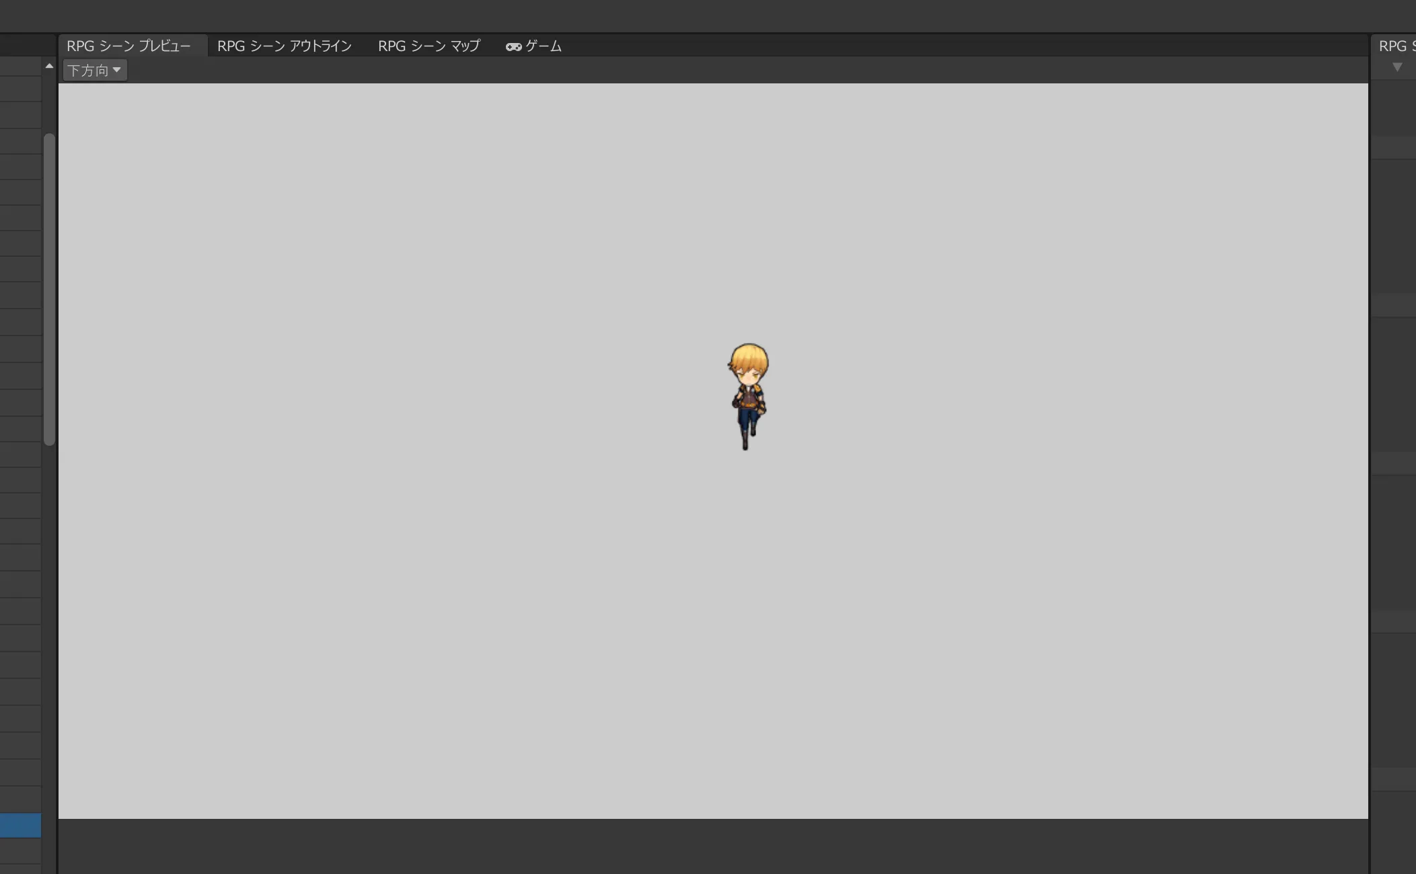Open the 下方向 direction dropdown
The image size is (1416, 874).
[94, 70]
